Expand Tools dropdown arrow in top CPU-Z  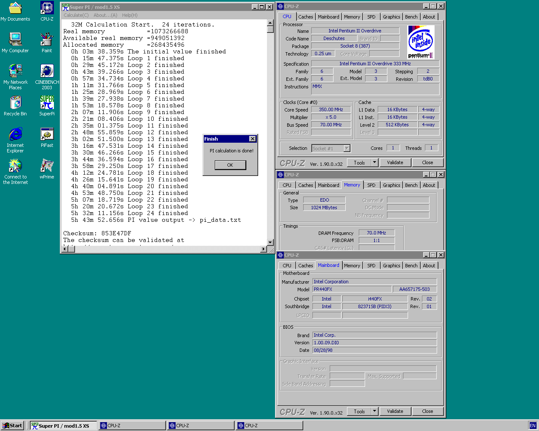click(374, 162)
